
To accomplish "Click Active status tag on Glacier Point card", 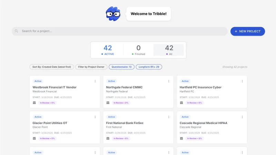I will pos(38,117).
